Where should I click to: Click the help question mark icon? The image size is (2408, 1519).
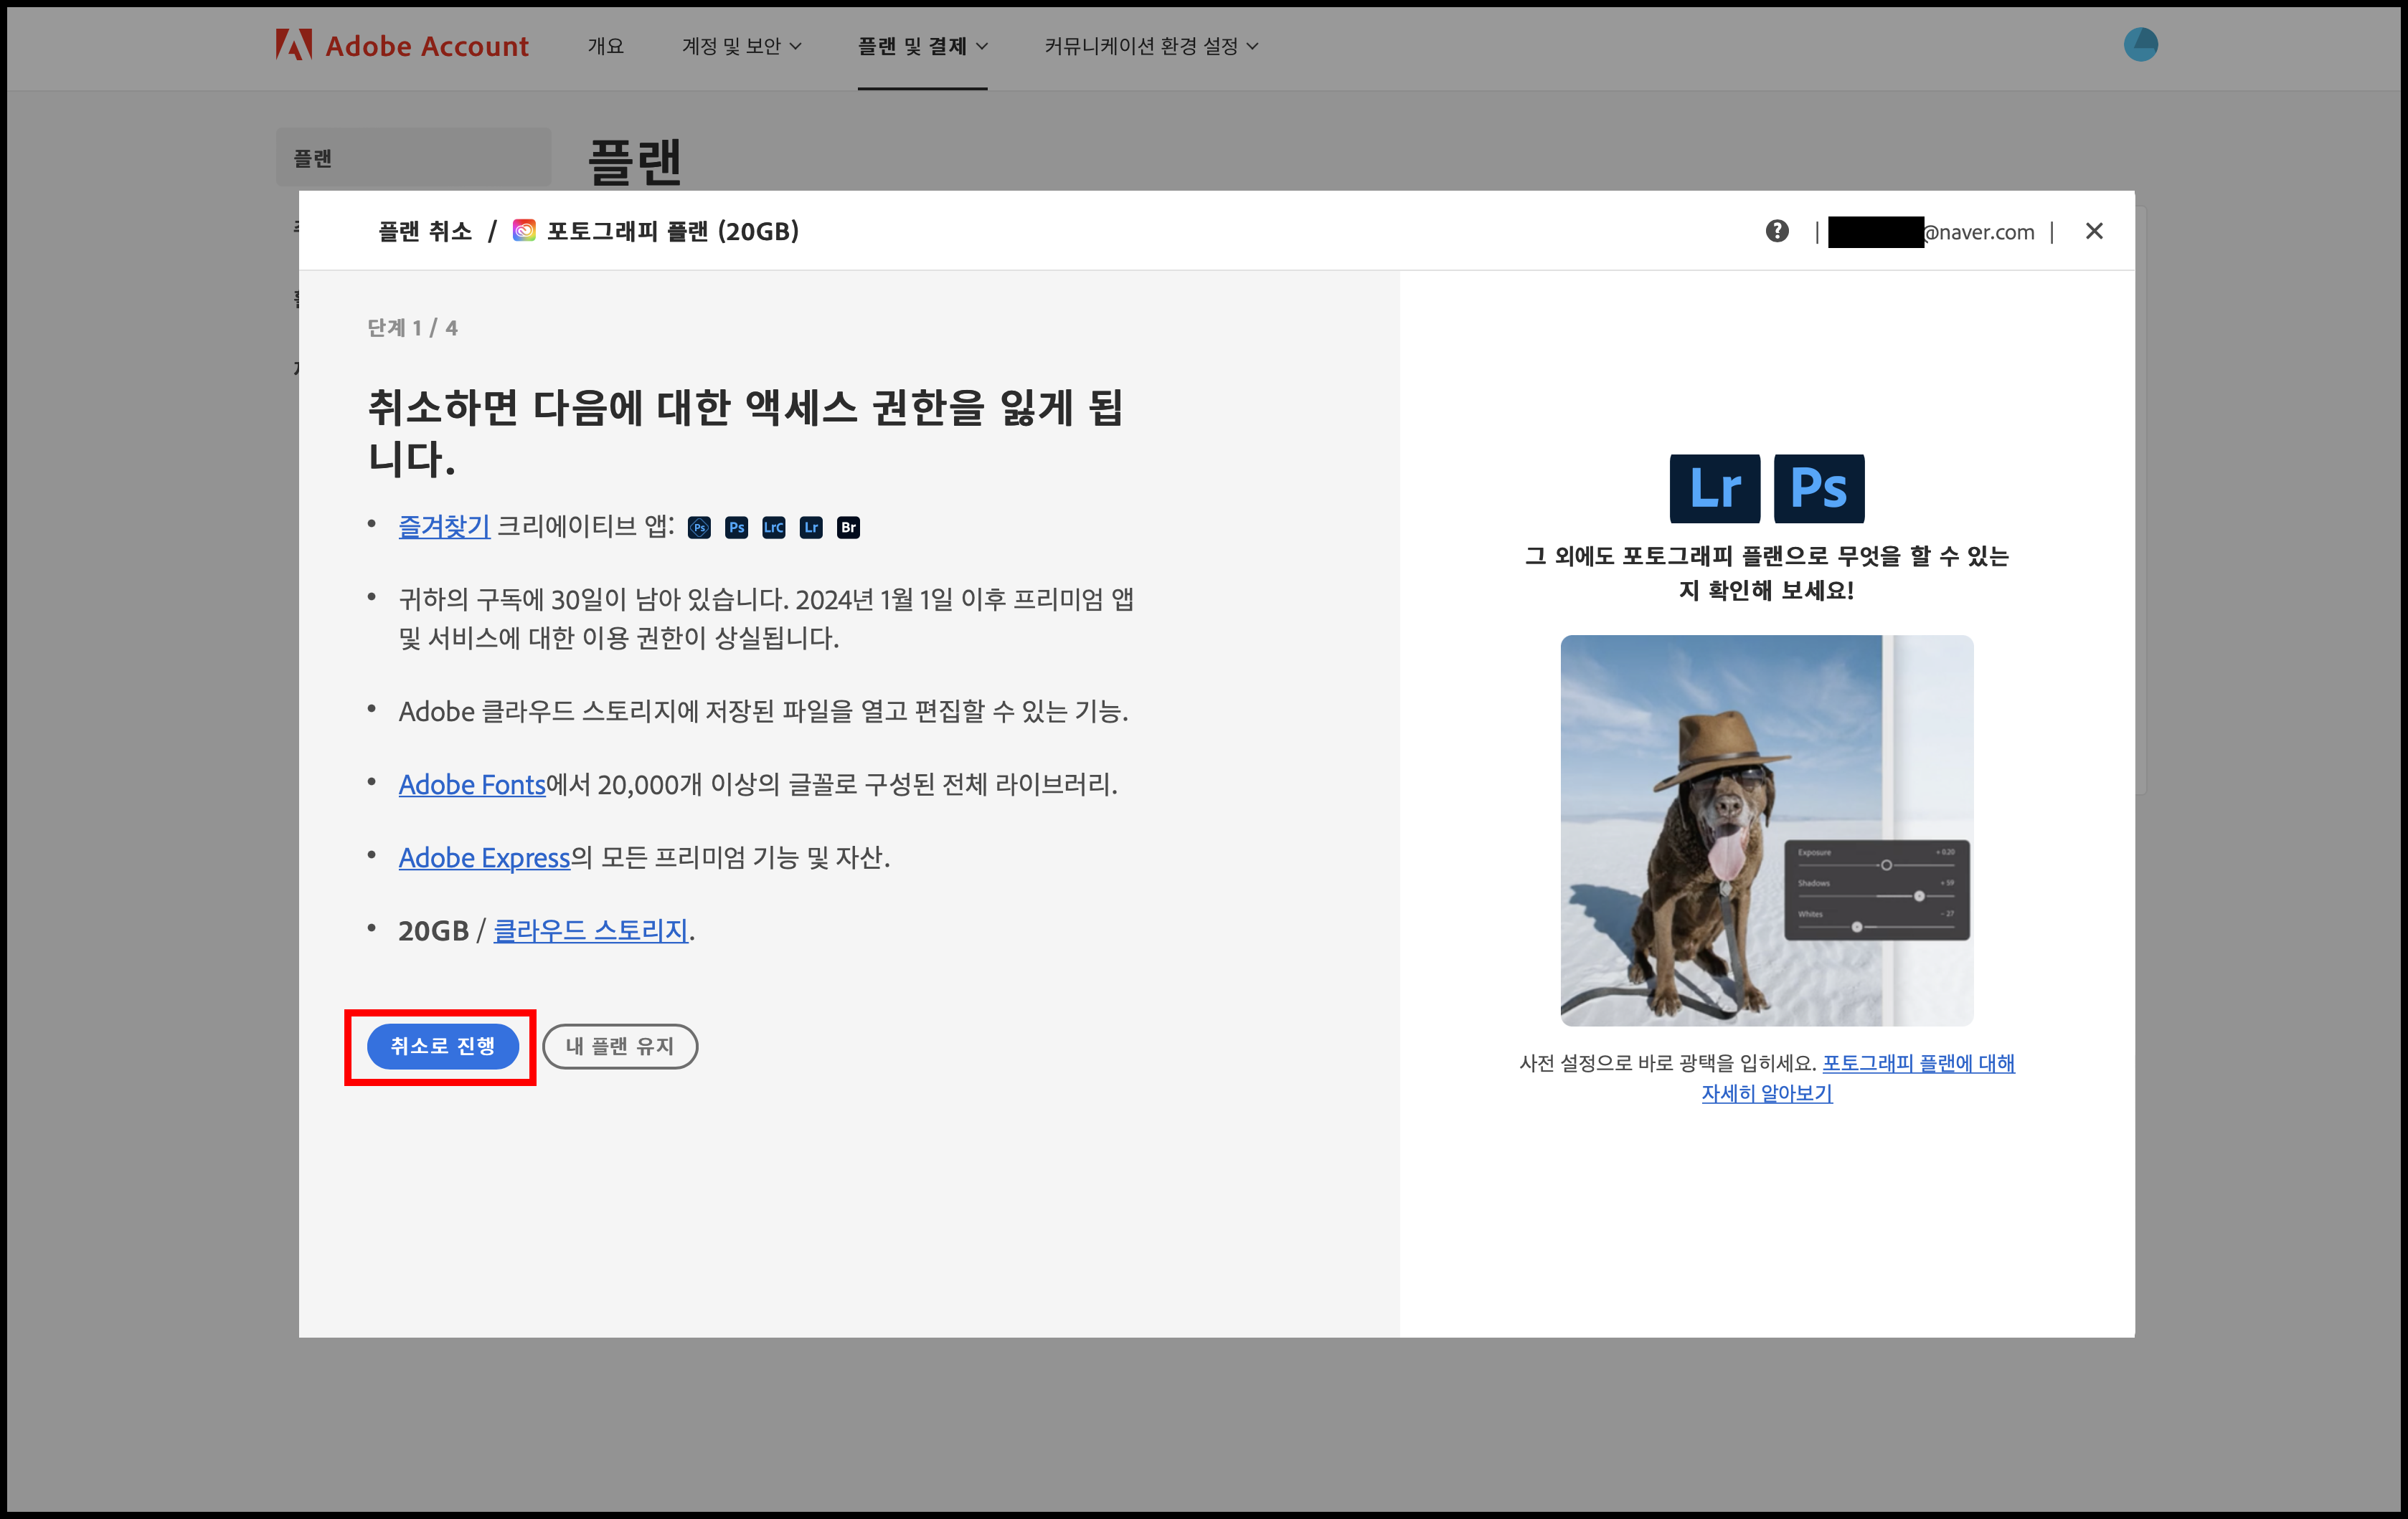(x=1777, y=232)
